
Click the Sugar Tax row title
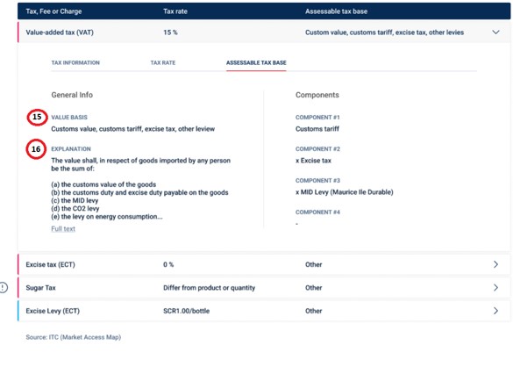40,288
